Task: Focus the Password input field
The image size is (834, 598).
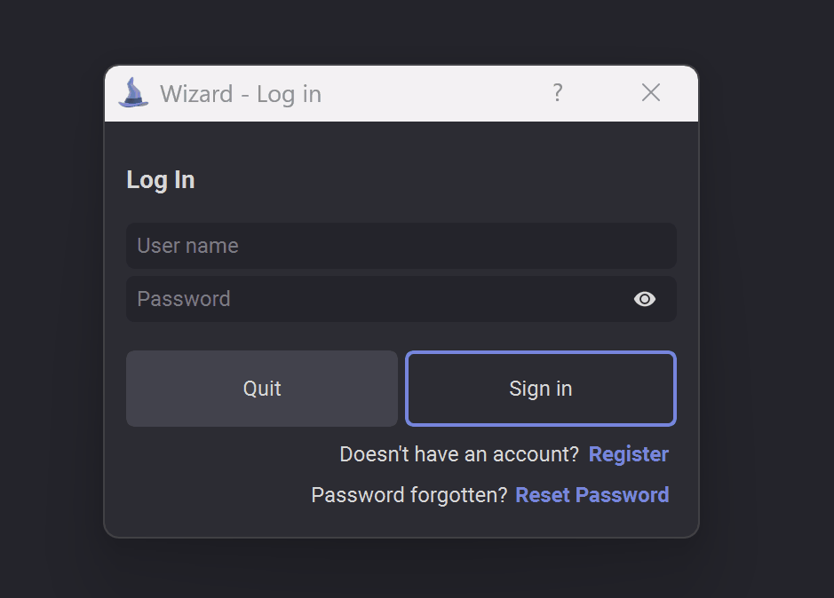Action: click(401, 299)
